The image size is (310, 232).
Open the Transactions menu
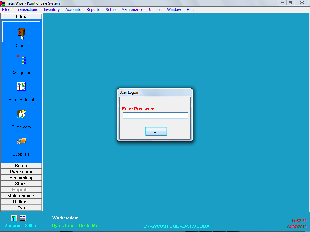pyautogui.click(x=27, y=10)
